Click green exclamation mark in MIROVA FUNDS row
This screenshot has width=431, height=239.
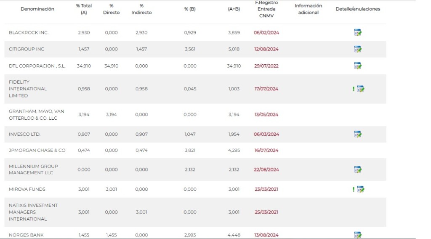(354, 189)
